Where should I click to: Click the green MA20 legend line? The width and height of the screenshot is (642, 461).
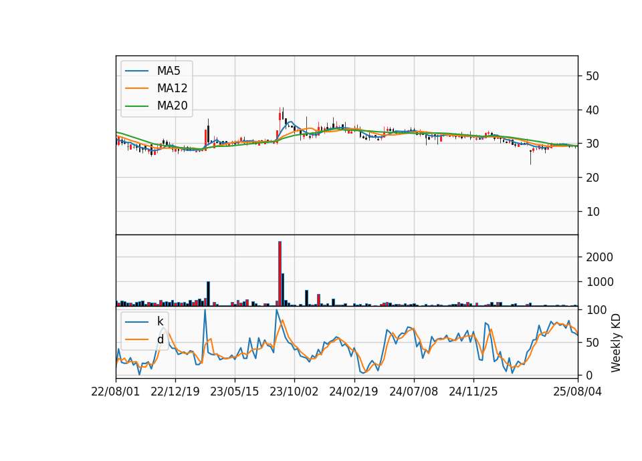(x=136, y=106)
